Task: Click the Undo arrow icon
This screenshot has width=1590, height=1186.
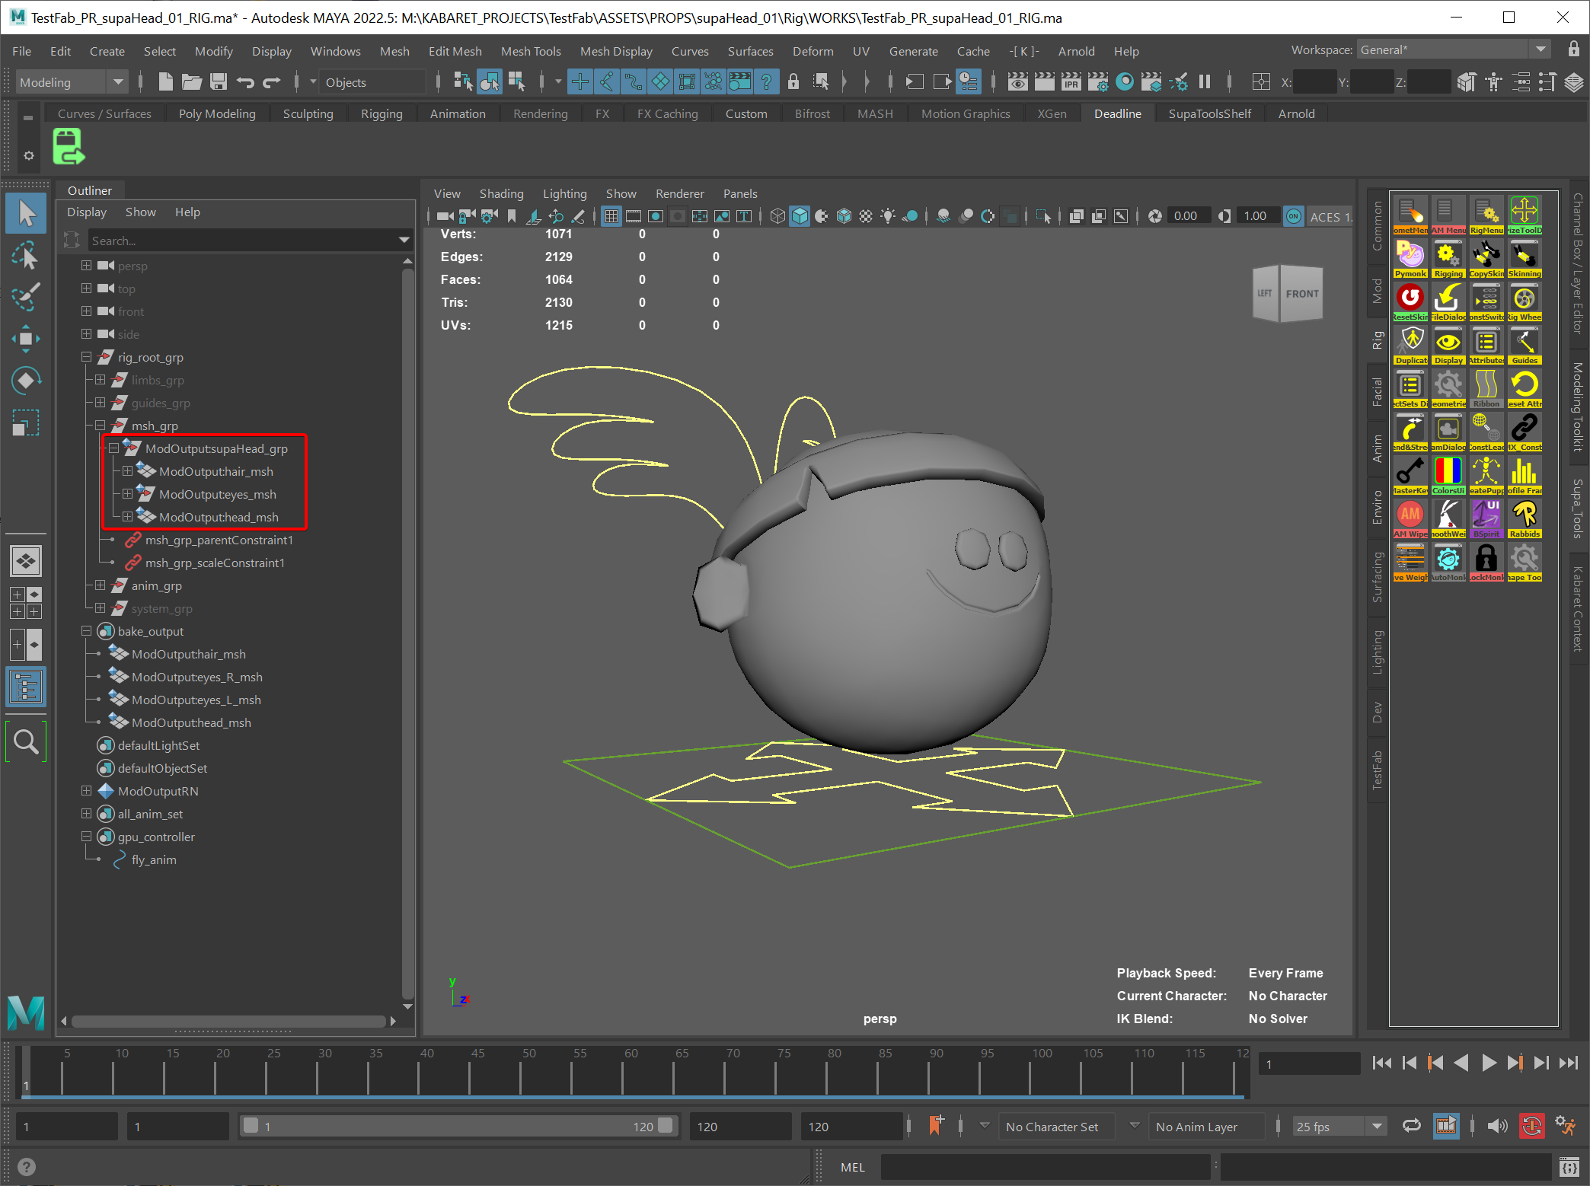Action: click(x=245, y=81)
